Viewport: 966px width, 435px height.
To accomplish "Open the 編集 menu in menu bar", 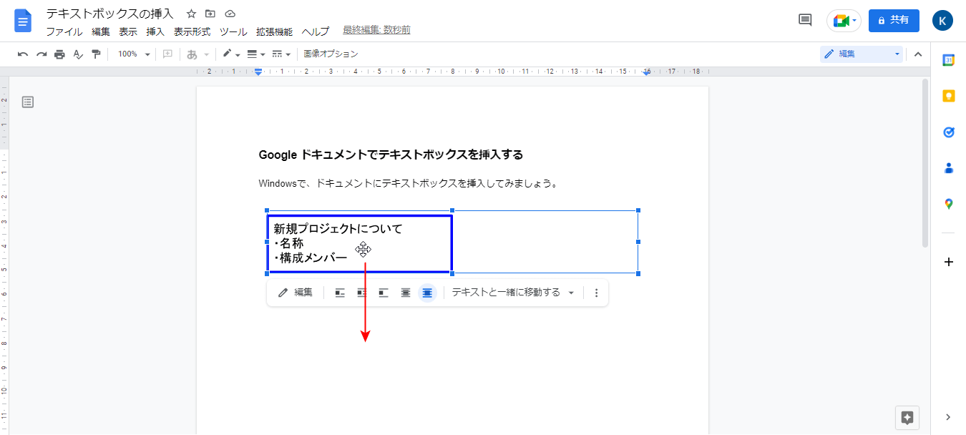I will point(101,31).
